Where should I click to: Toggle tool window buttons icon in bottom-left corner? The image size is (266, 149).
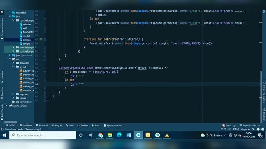[2, 129]
